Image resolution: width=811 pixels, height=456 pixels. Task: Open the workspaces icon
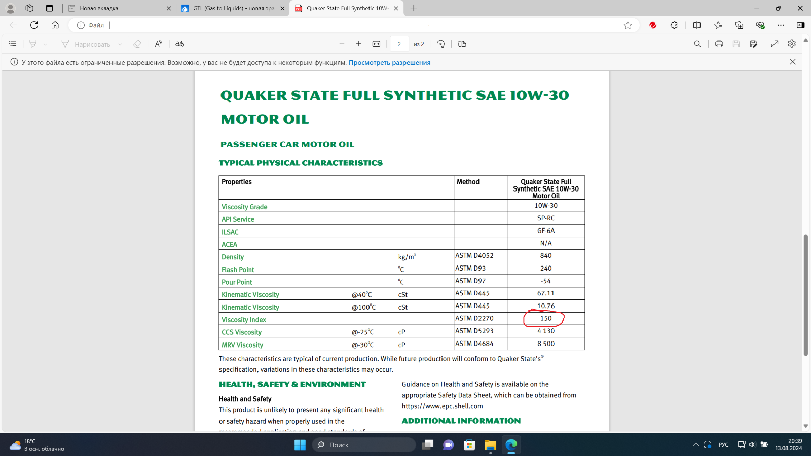pos(29,8)
